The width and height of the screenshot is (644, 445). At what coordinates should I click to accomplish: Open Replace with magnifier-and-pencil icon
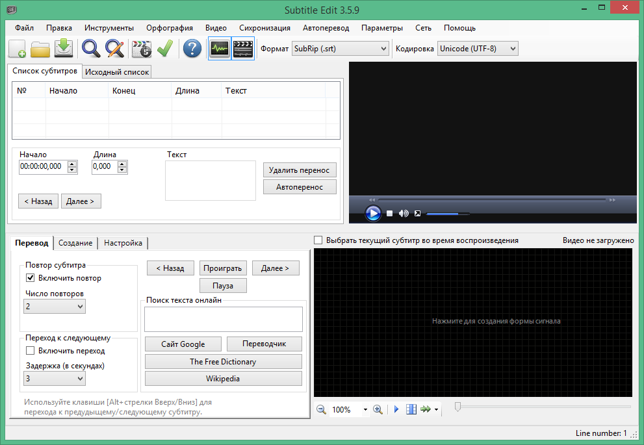[x=114, y=49]
